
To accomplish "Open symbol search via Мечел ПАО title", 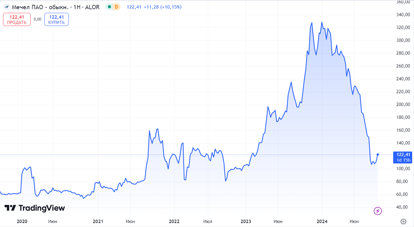I will 56,7.
